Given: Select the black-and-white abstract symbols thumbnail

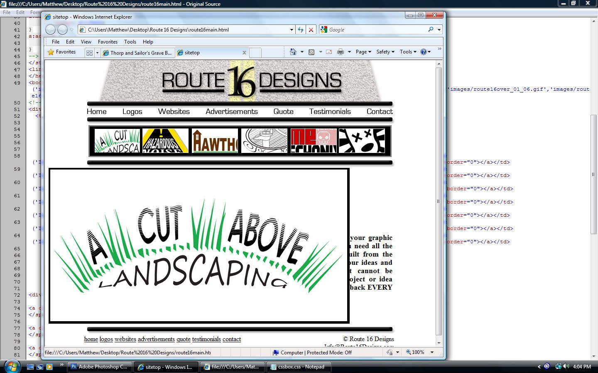Looking at the screenshot, I should (362, 141).
